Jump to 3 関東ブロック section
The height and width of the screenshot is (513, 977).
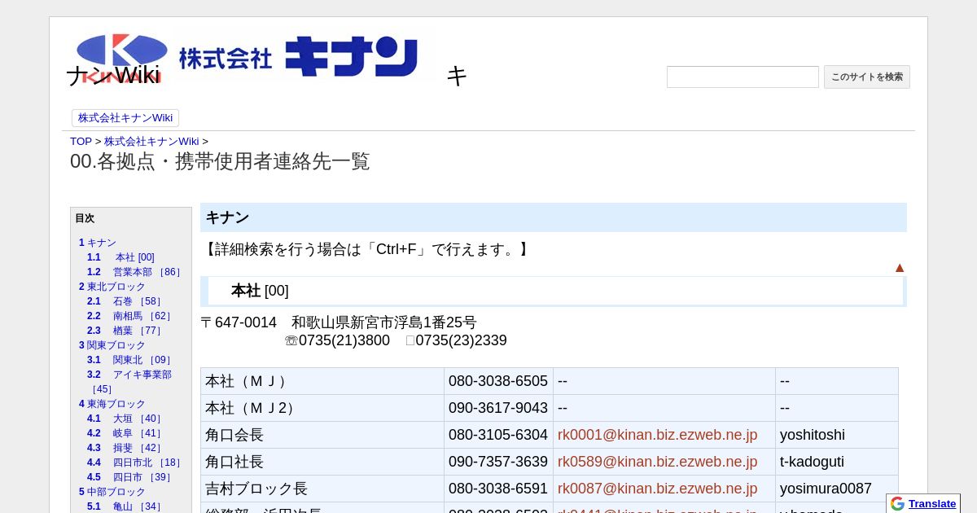112,345
